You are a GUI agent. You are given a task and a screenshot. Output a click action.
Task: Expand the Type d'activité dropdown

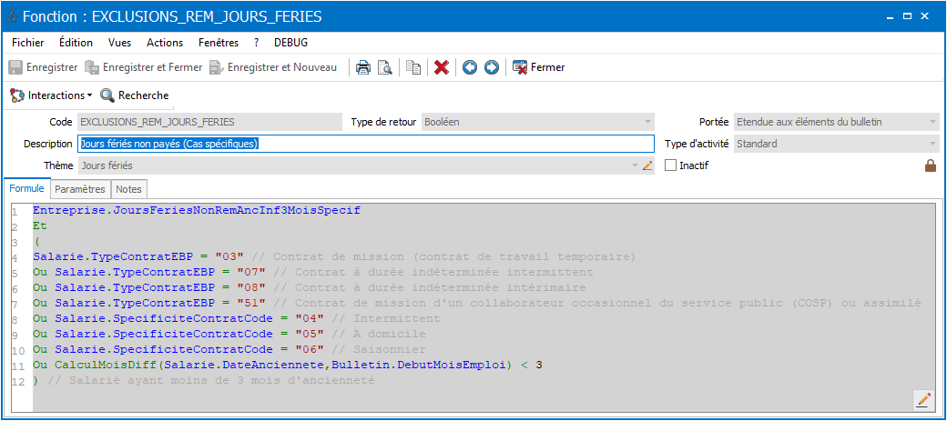[x=933, y=144]
